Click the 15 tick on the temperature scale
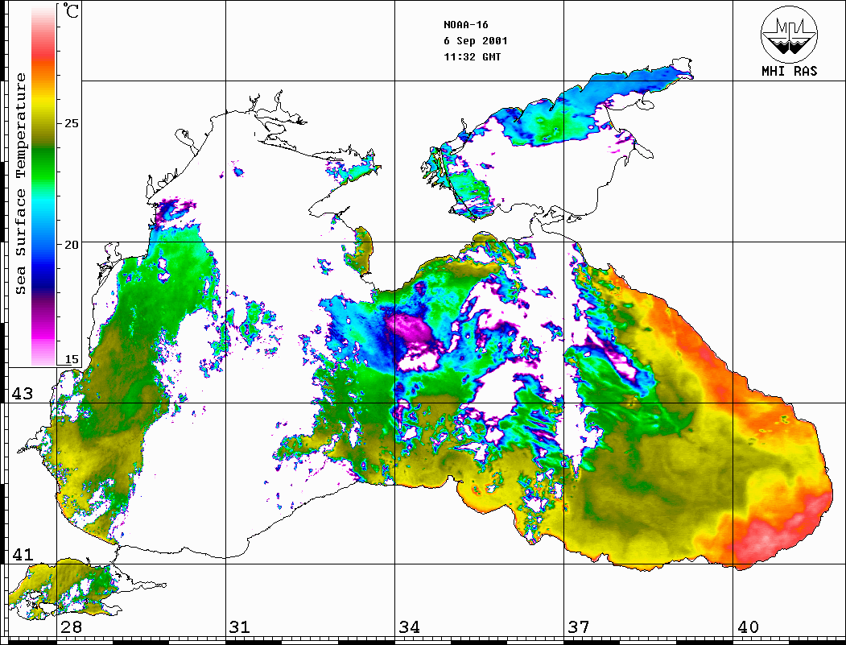This screenshot has width=846, height=645. pos(71,359)
